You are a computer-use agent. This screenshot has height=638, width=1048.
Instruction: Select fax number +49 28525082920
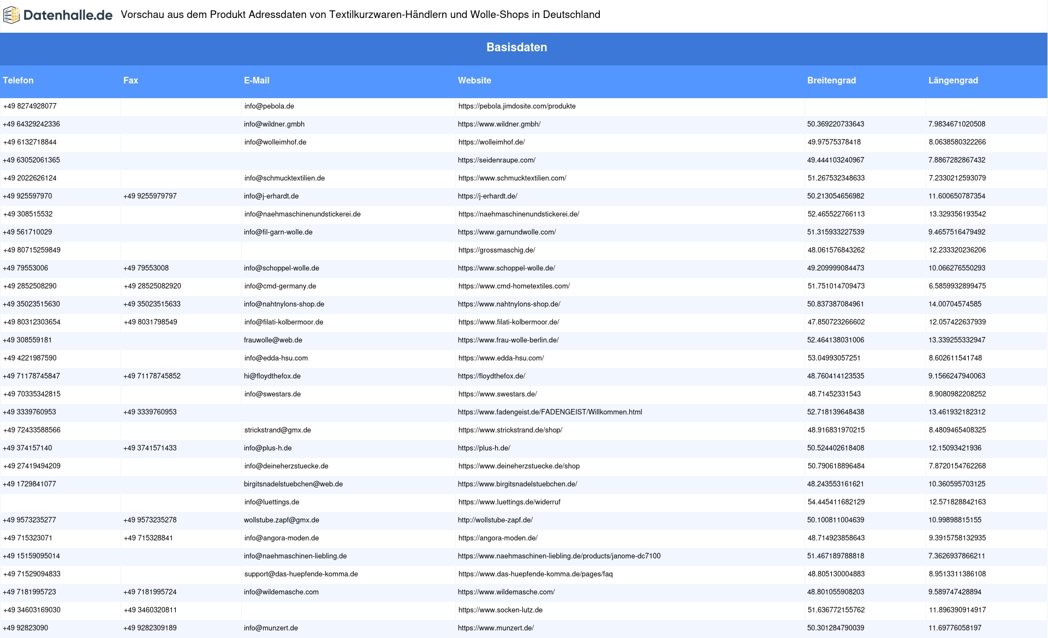[x=152, y=286]
